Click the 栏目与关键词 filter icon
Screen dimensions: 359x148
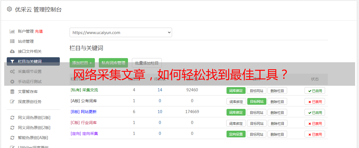point(12,61)
